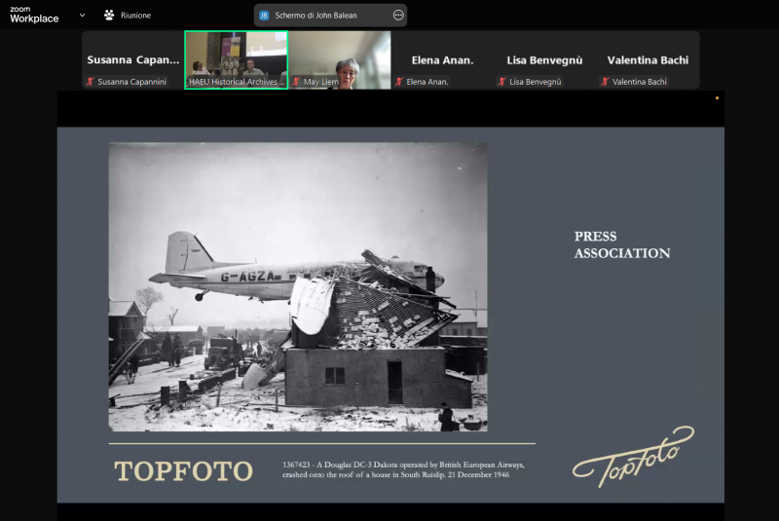Click muted mic icon for Elena Anan.

[x=399, y=82]
